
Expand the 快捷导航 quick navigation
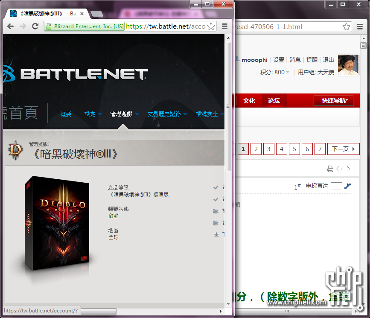(333, 101)
